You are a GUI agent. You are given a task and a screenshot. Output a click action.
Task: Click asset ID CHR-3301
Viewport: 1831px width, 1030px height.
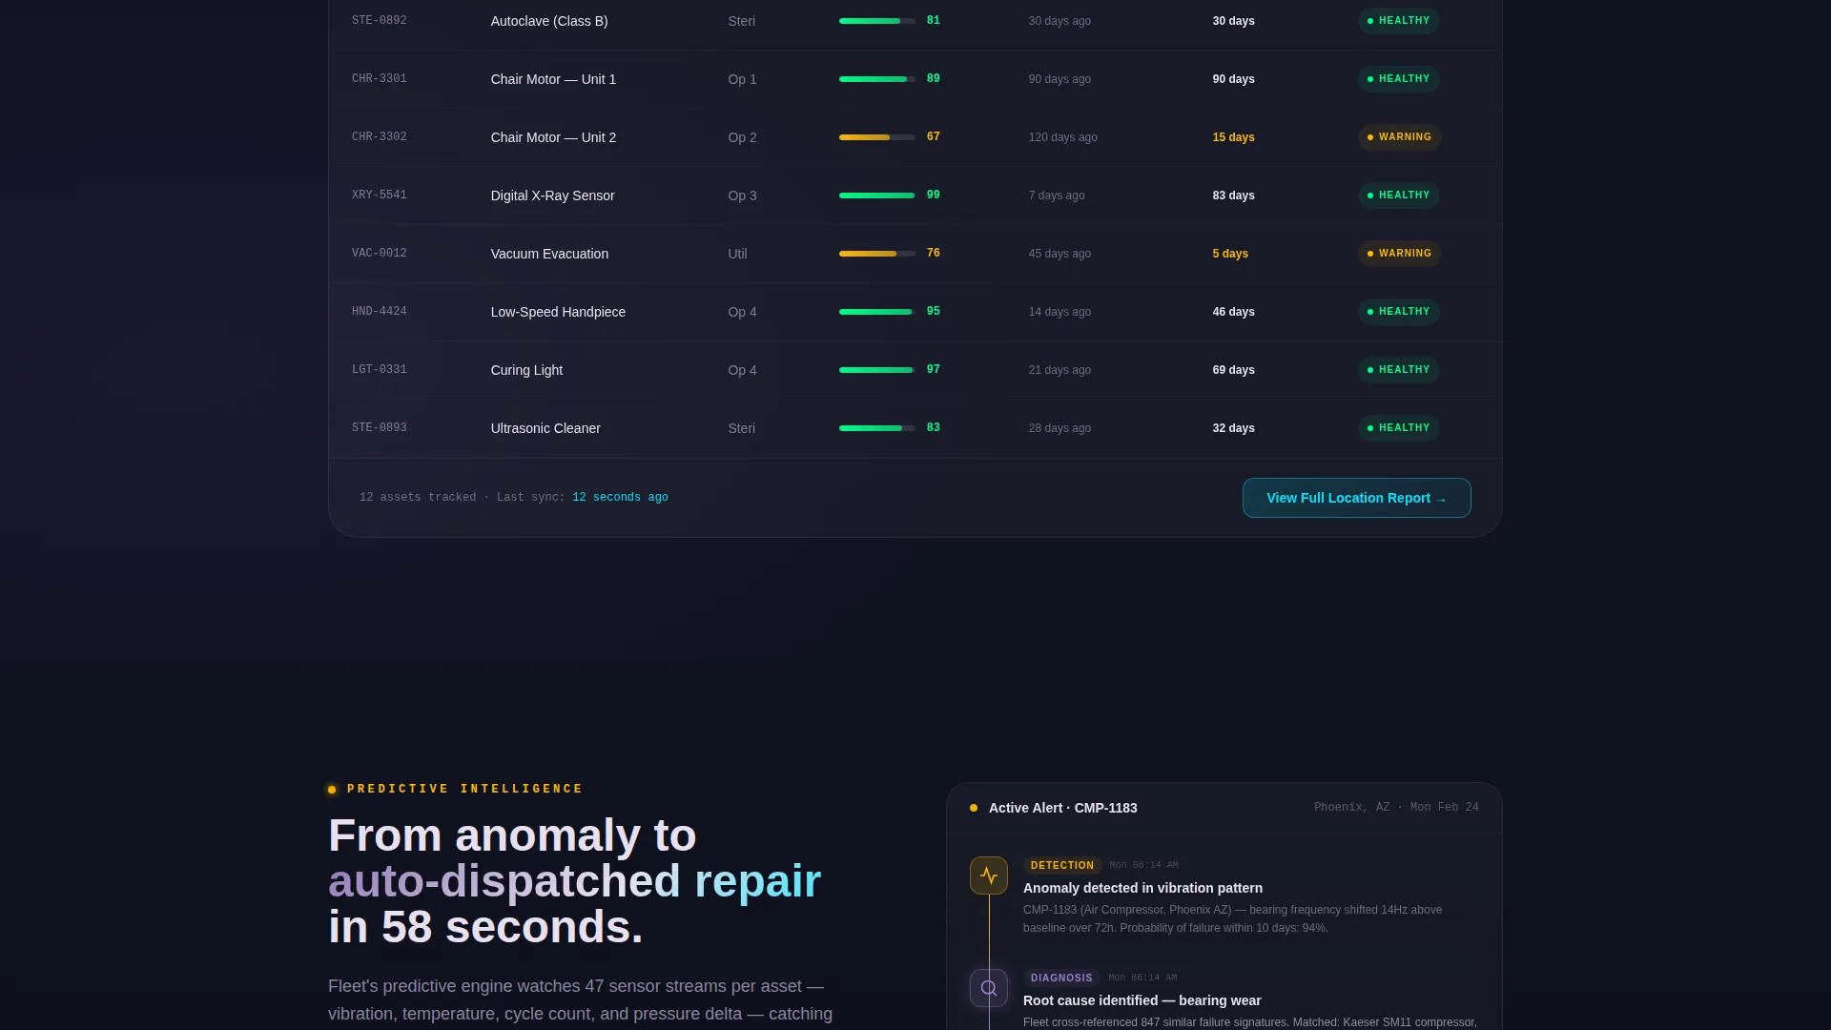pos(380,79)
